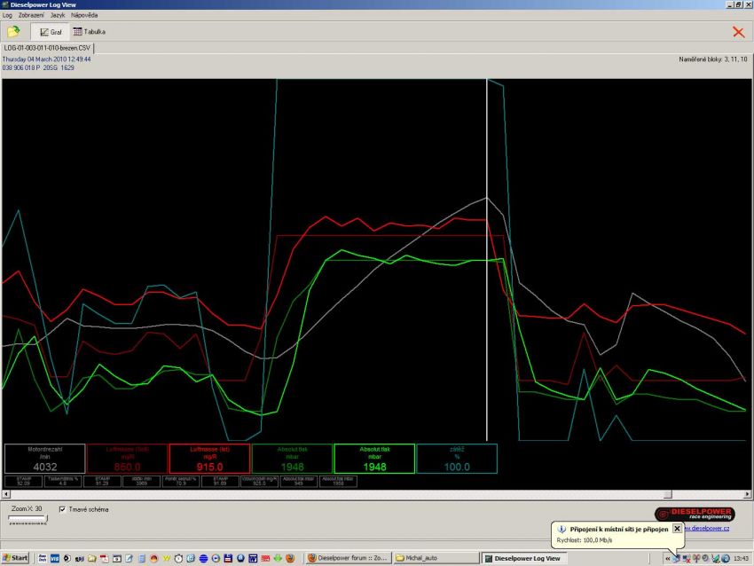
Task: Click the info icon in network balloon
Action: 562,529
